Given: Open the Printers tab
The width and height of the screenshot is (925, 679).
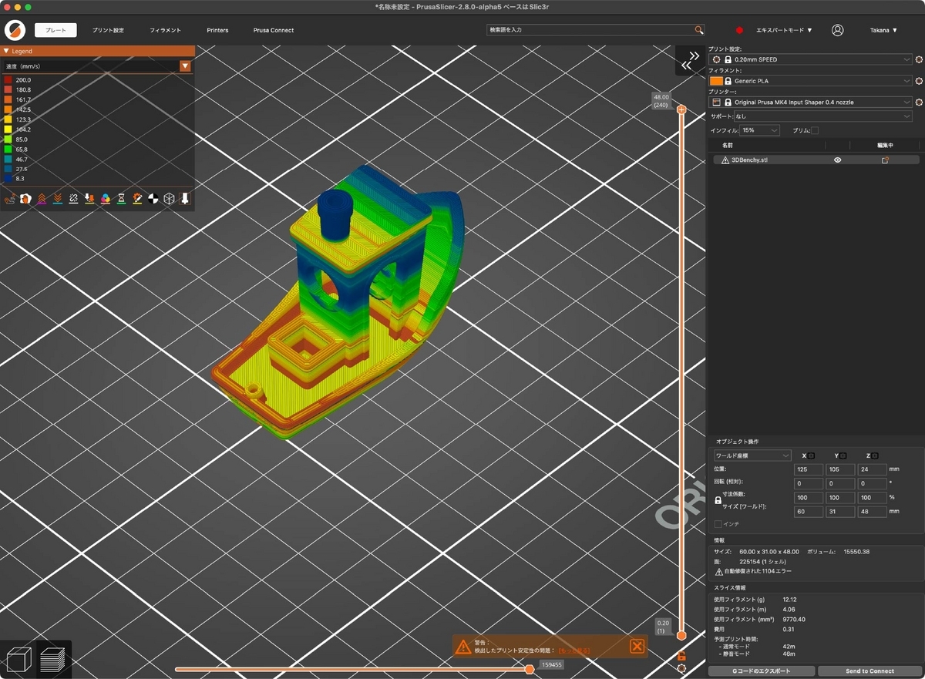Looking at the screenshot, I should (x=217, y=30).
